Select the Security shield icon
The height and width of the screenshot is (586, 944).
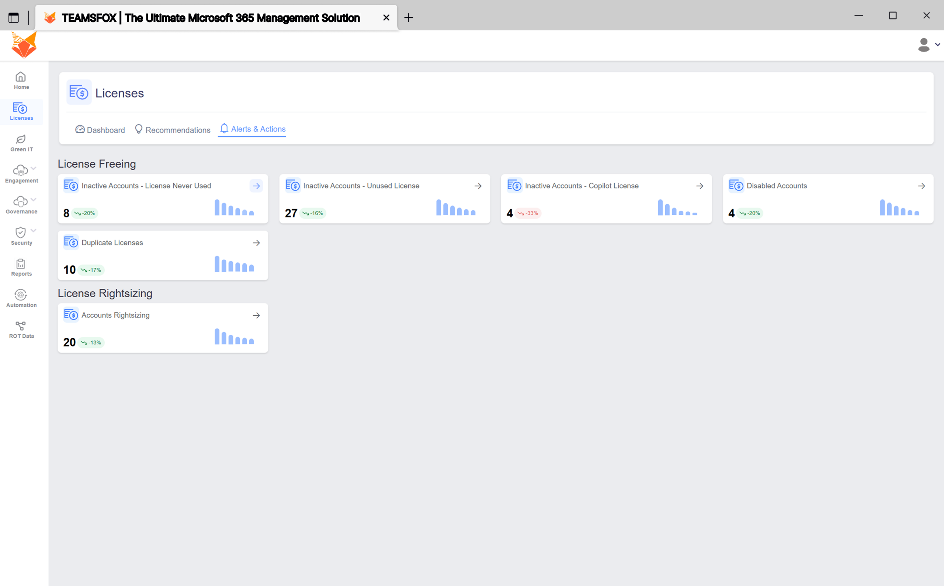point(20,233)
